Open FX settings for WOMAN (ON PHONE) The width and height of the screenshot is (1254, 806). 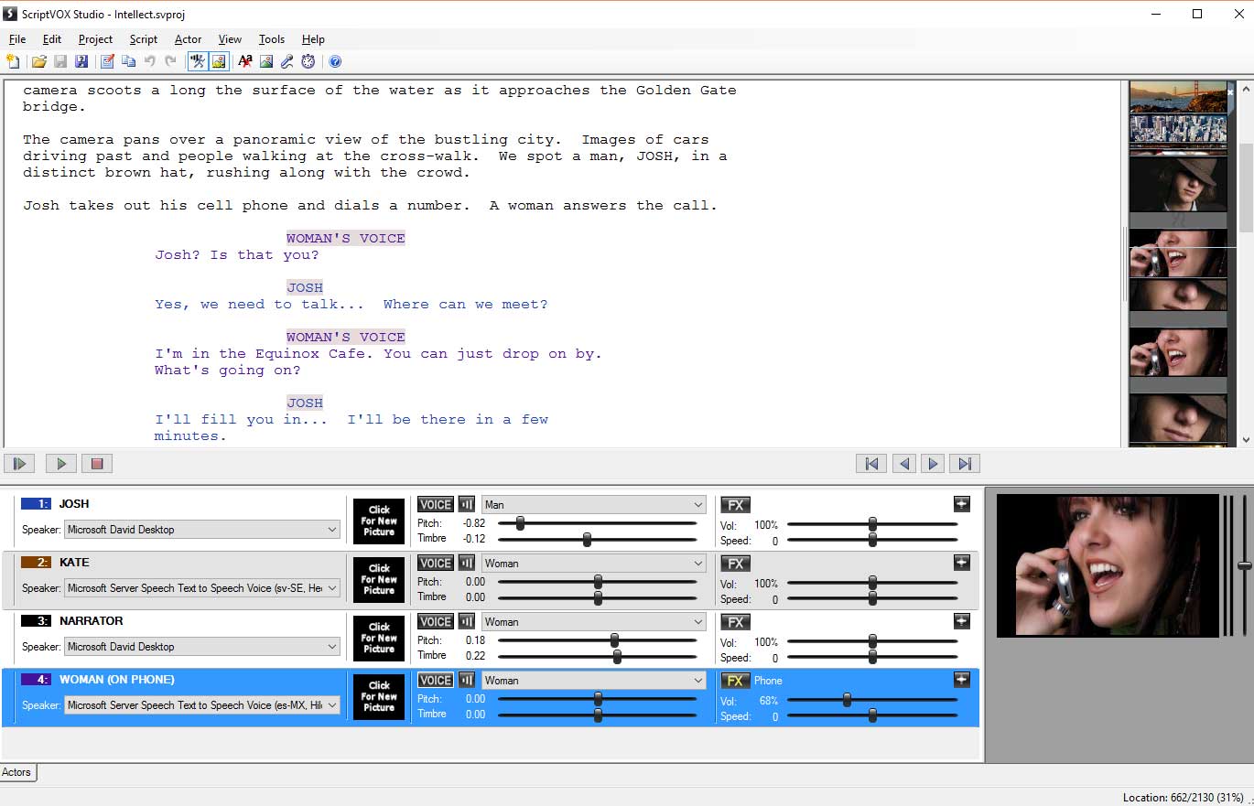[735, 680]
